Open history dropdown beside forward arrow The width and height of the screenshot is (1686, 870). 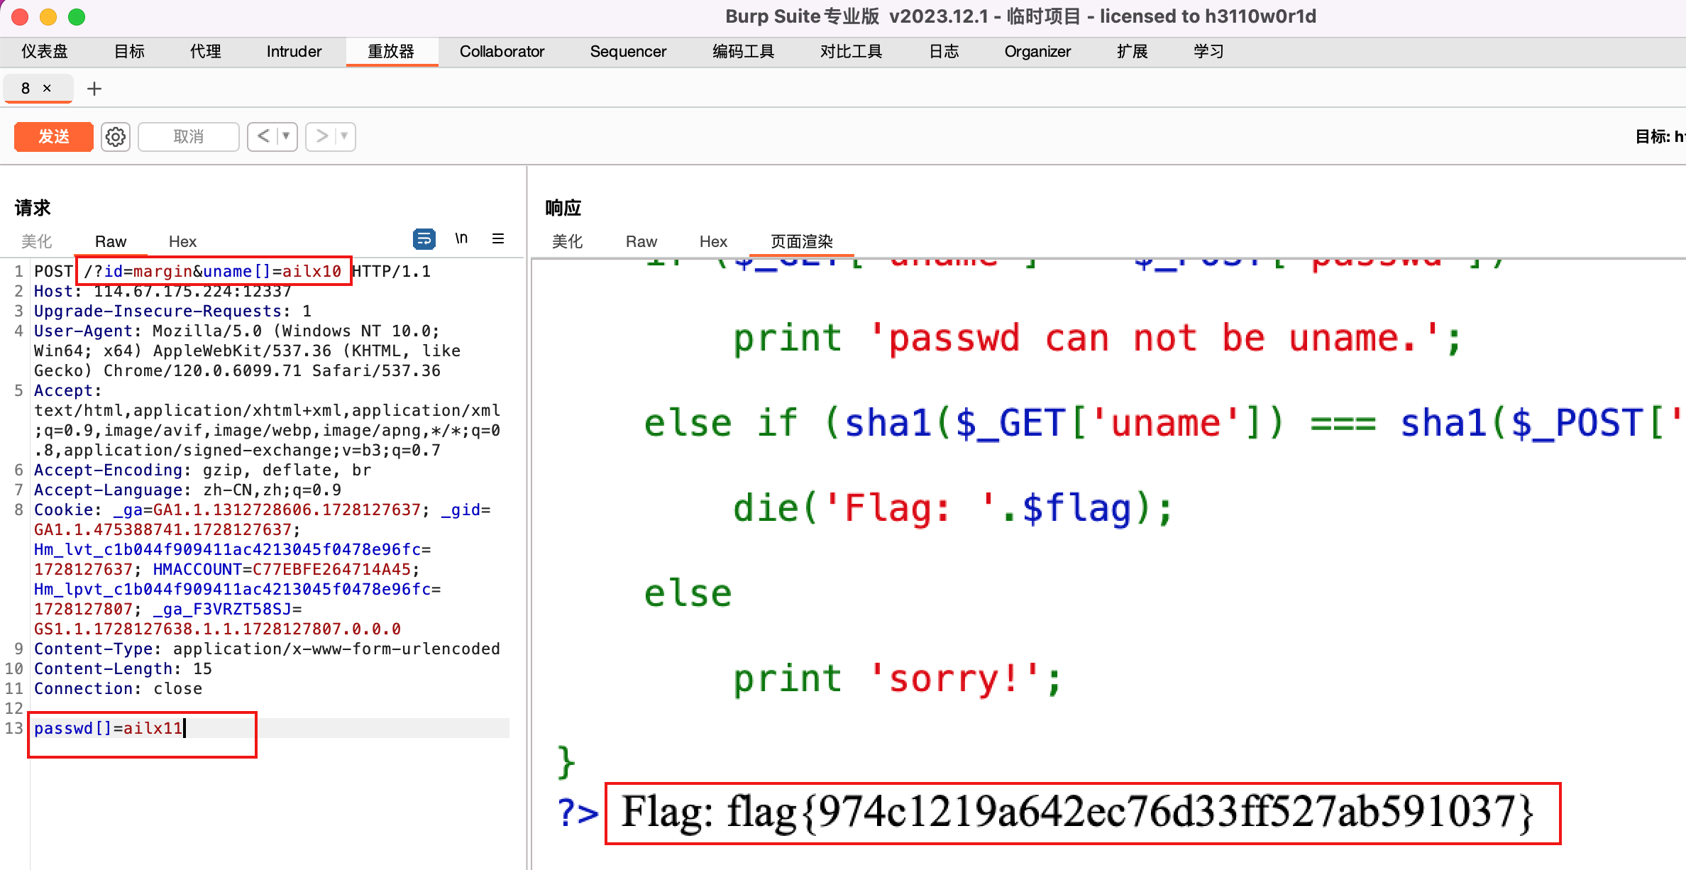[x=343, y=136]
